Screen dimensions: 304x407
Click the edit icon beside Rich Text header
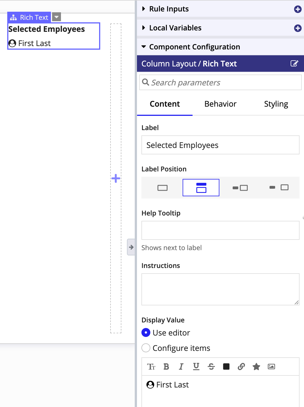click(294, 63)
